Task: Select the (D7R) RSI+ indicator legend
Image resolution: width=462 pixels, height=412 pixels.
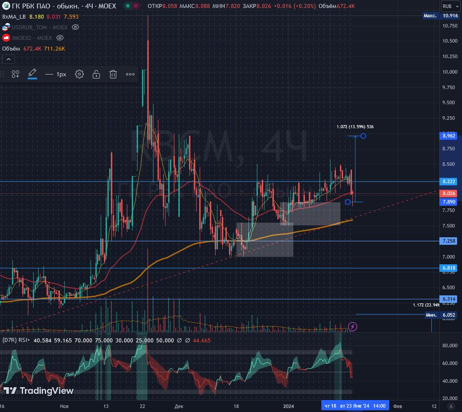Action: [x=16, y=340]
